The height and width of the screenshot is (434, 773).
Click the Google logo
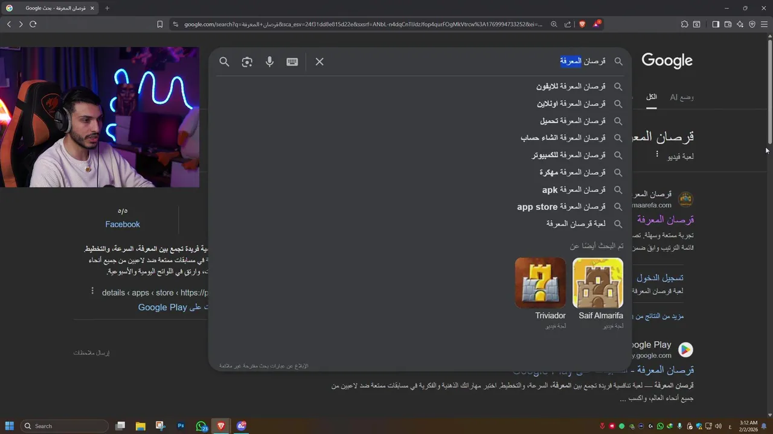tap(667, 60)
